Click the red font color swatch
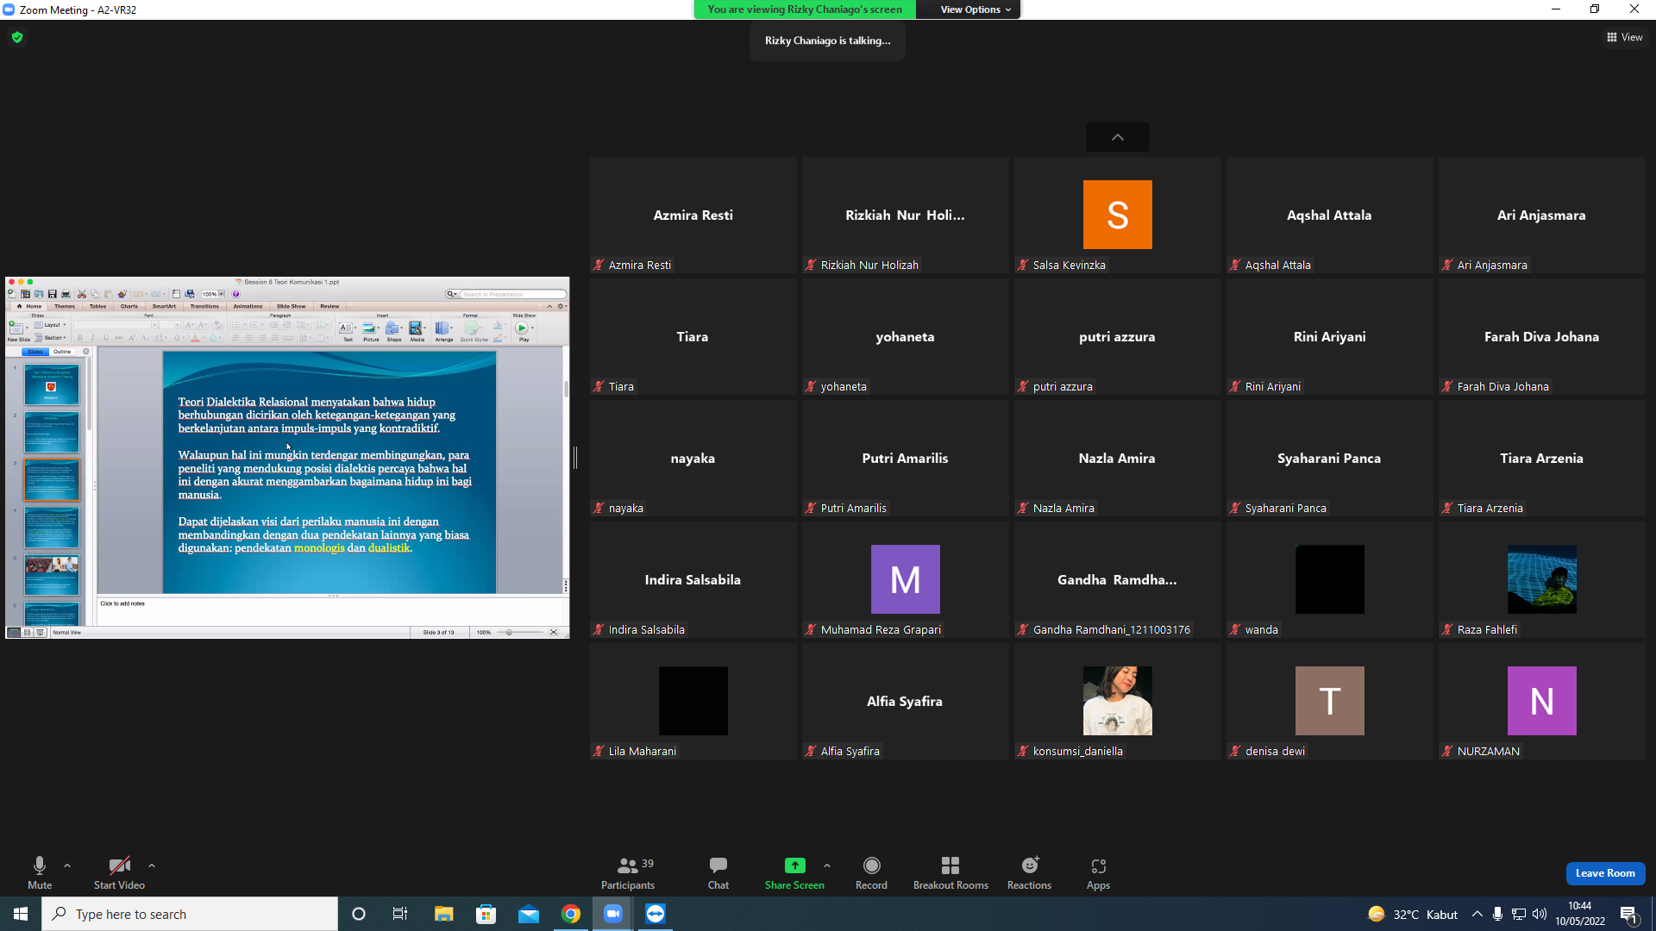 point(195,338)
